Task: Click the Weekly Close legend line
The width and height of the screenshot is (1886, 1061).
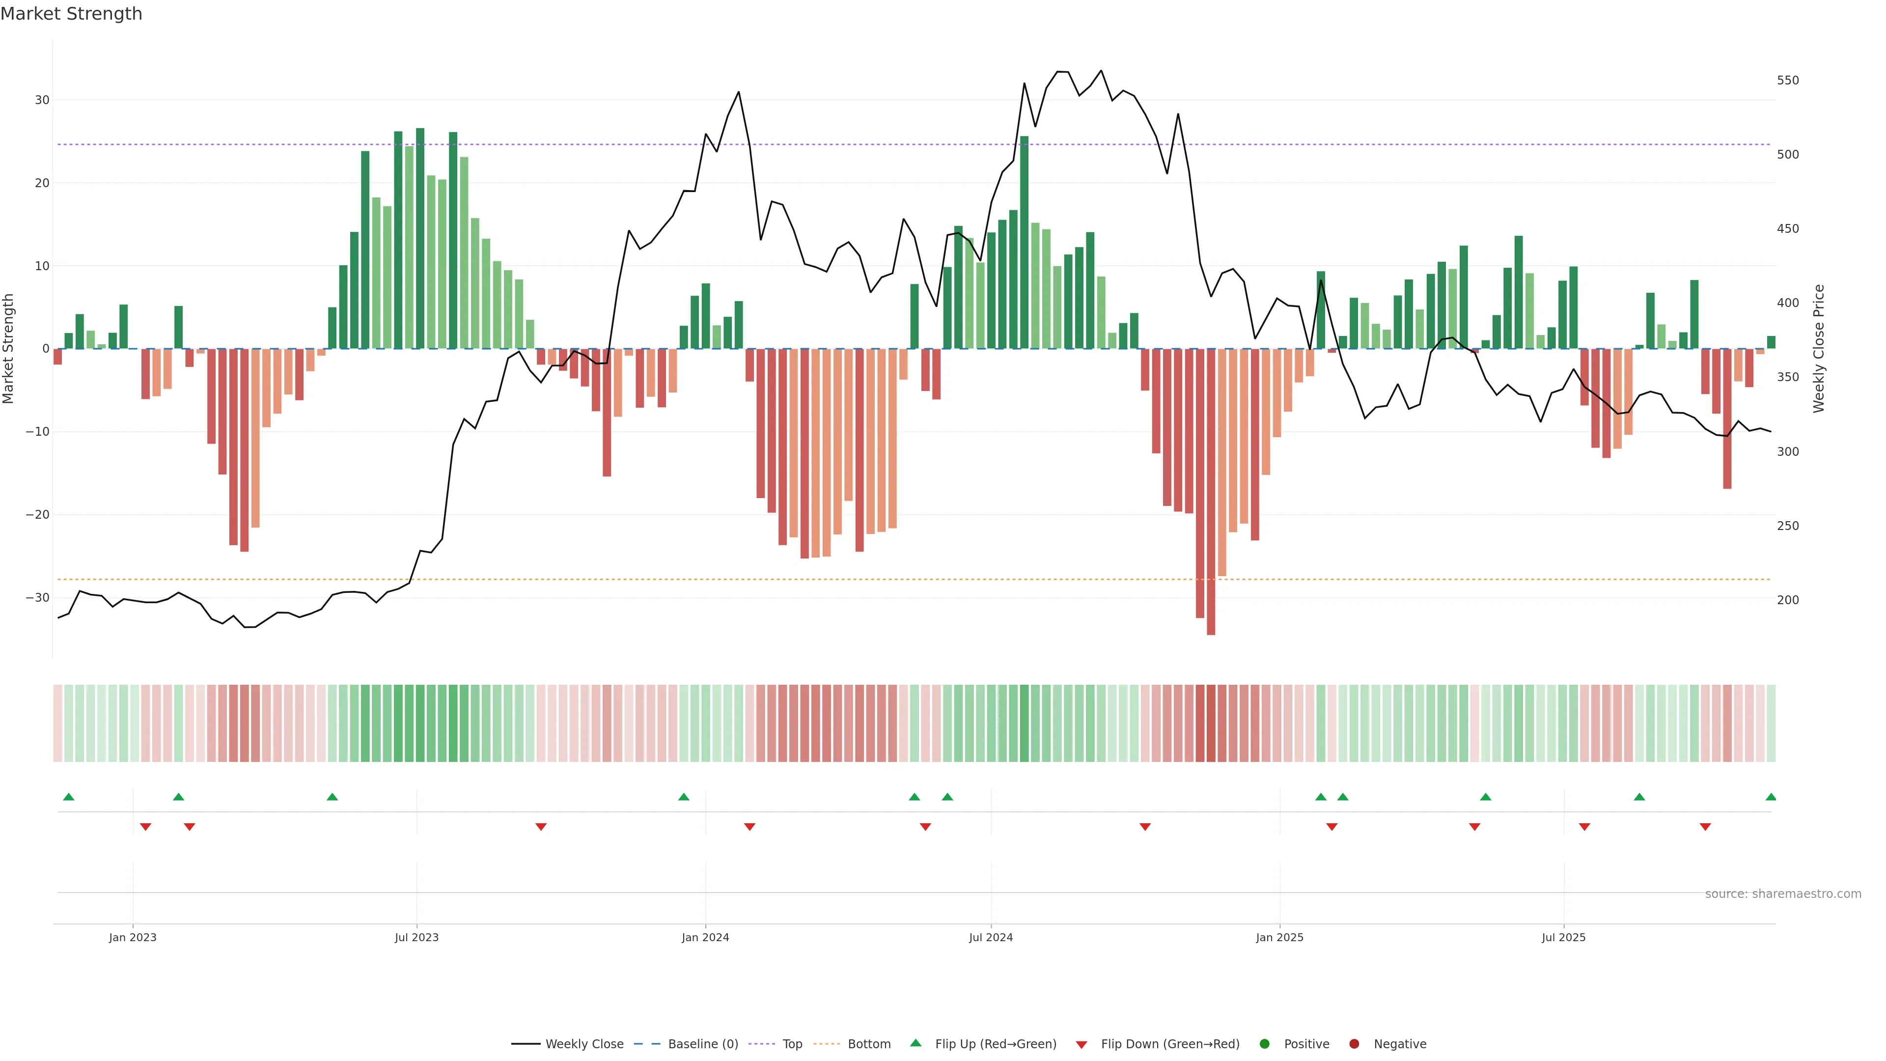Action: pos(526,1044)
